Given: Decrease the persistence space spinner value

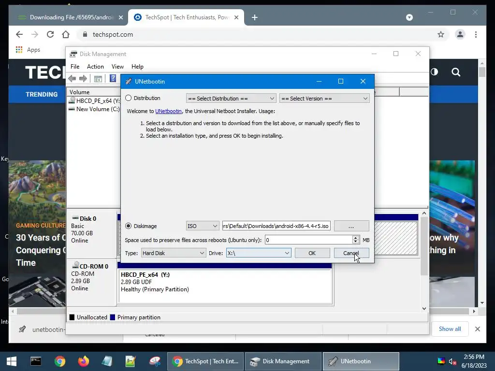Looking at the screenshot, I should point(355,243).
